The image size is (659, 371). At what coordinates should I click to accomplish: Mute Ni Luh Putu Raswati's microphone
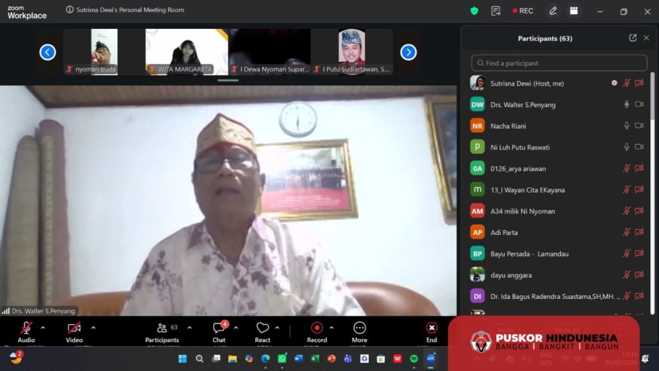tap(626, 147)
